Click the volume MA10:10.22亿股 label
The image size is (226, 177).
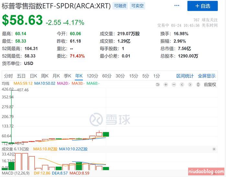(73, 149)
